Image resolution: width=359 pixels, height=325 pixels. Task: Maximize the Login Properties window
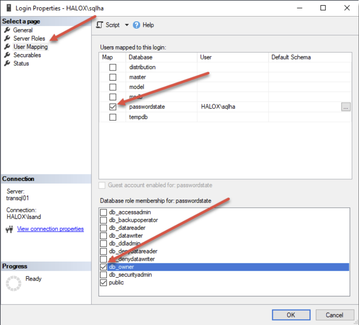pyautogui.click(x=323, y=8)
